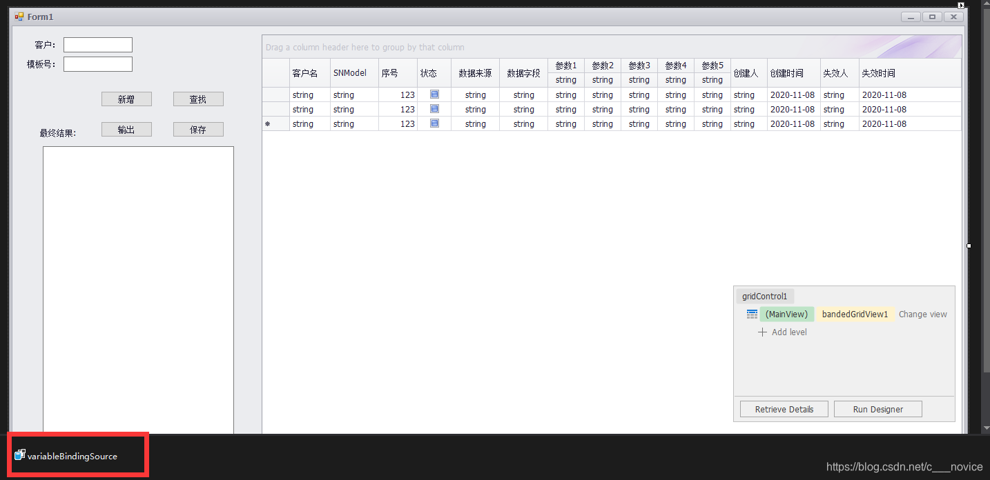Click the group-by panel above the grid

[612, 47]
